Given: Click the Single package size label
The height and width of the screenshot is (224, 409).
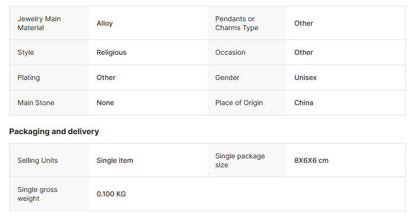Looking at the screenshot, I should [240, 160].
